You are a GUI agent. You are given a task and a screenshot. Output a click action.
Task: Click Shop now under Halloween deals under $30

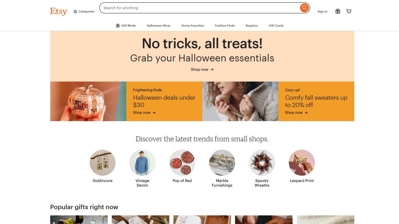pos(144,113)
